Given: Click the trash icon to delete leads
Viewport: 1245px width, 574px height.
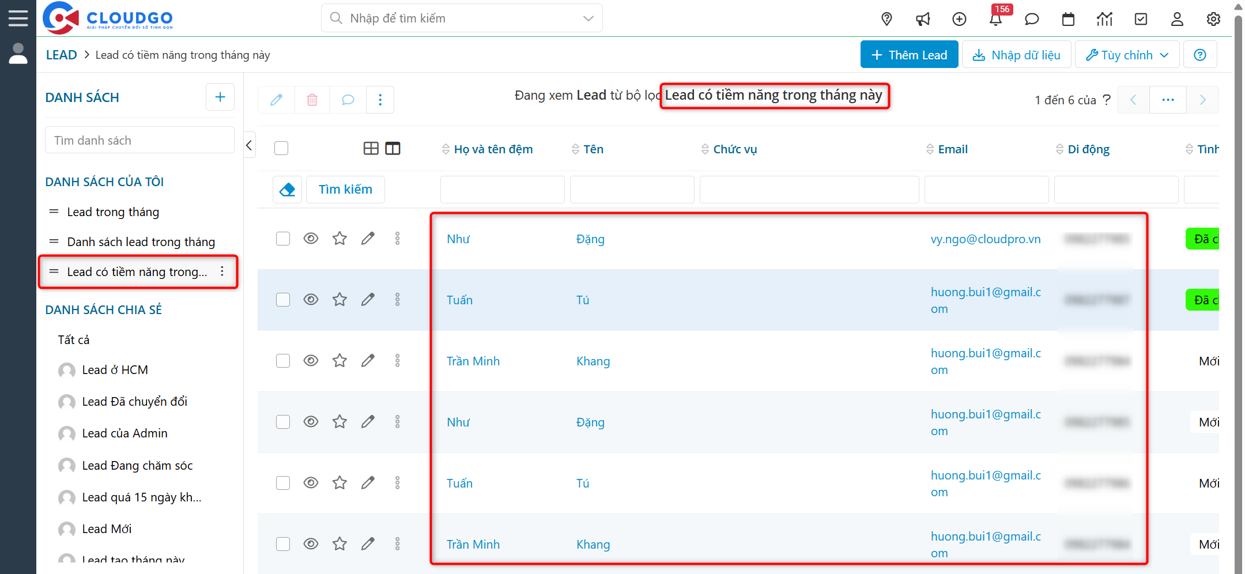Looking at the screenshot, I should point(312,100).
